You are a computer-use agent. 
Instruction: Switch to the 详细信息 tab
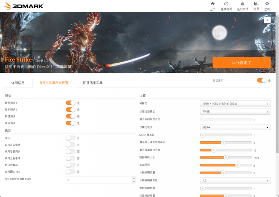click(x=18, y=83)
